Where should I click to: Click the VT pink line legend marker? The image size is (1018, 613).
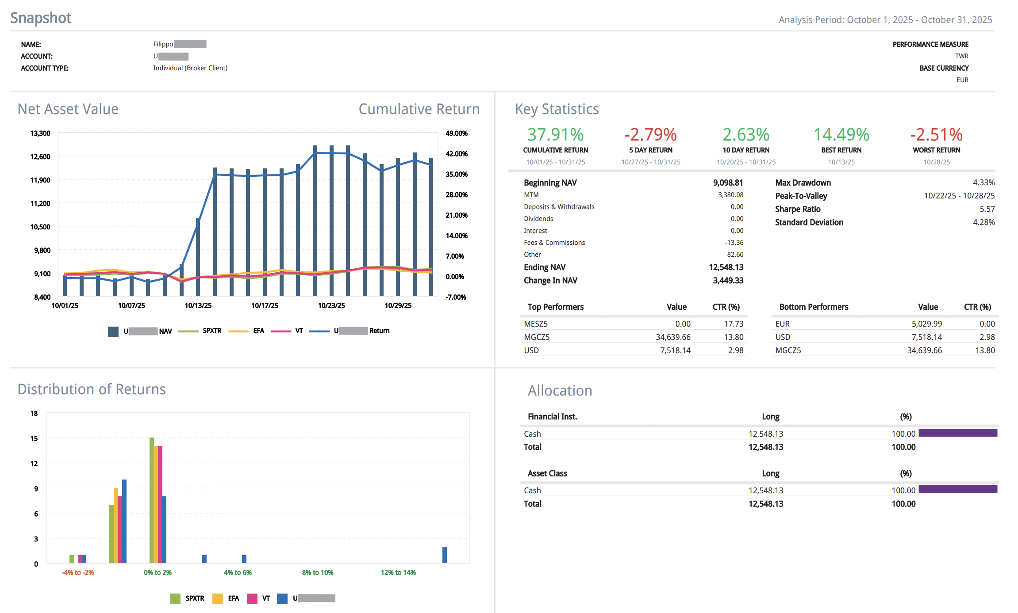click(281, 331)
